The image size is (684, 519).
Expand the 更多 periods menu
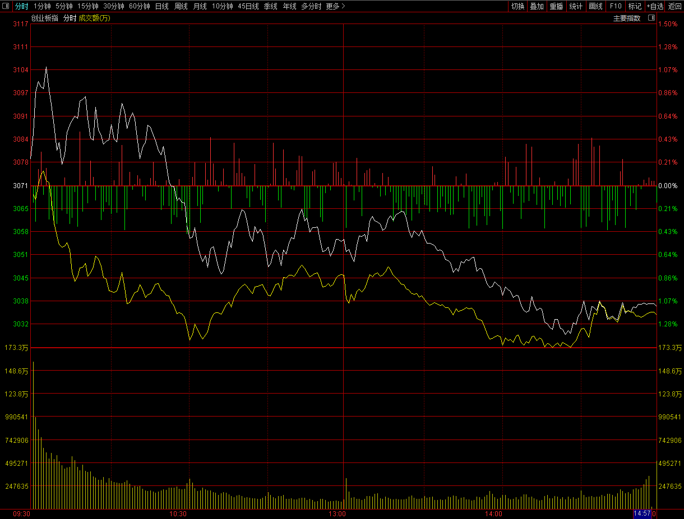point(335,6)
